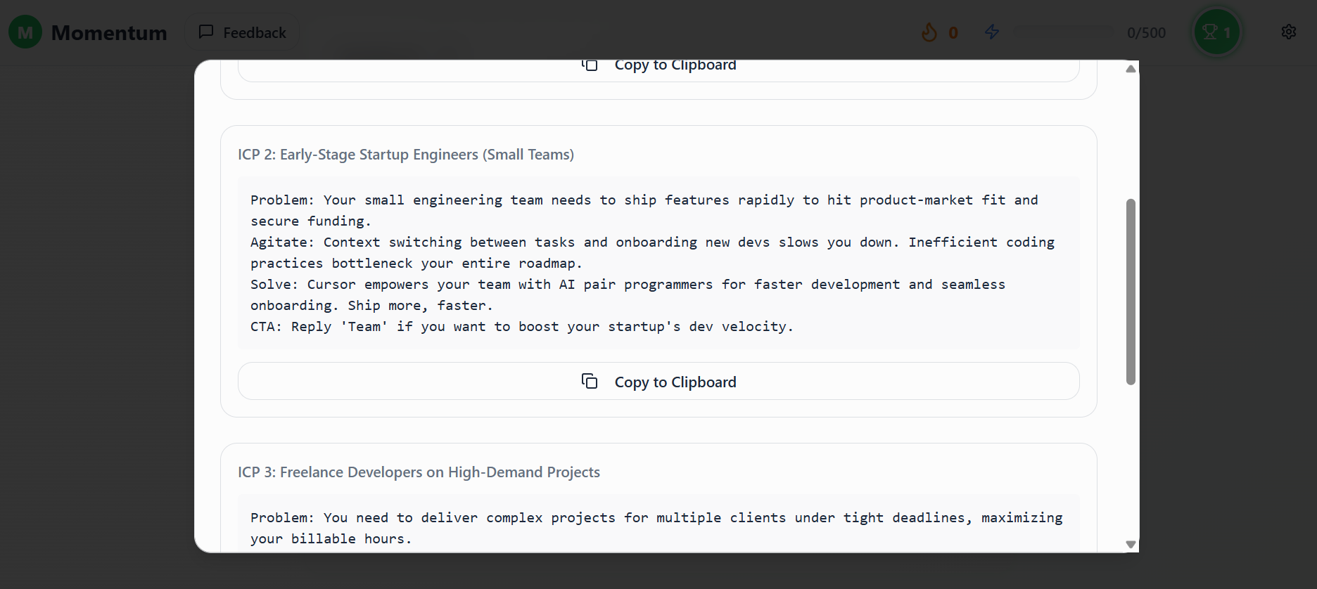Click the ICP 2 'CTA: Reply Team' line
Viewport: 1317px width, 589px height.
[x=522, y=327]
